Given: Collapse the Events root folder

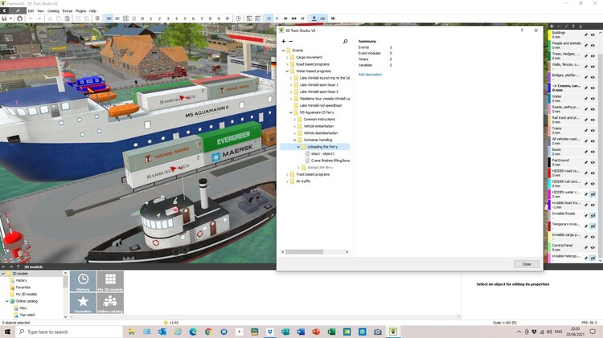Looking at the screenshot, I should click(x=284, y=51).
